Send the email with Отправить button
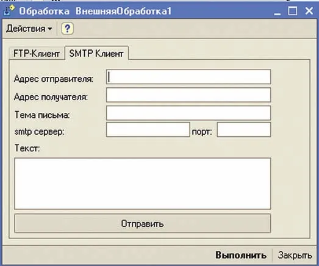The width and height of the screenshot is (319, 266). [142, 223]
